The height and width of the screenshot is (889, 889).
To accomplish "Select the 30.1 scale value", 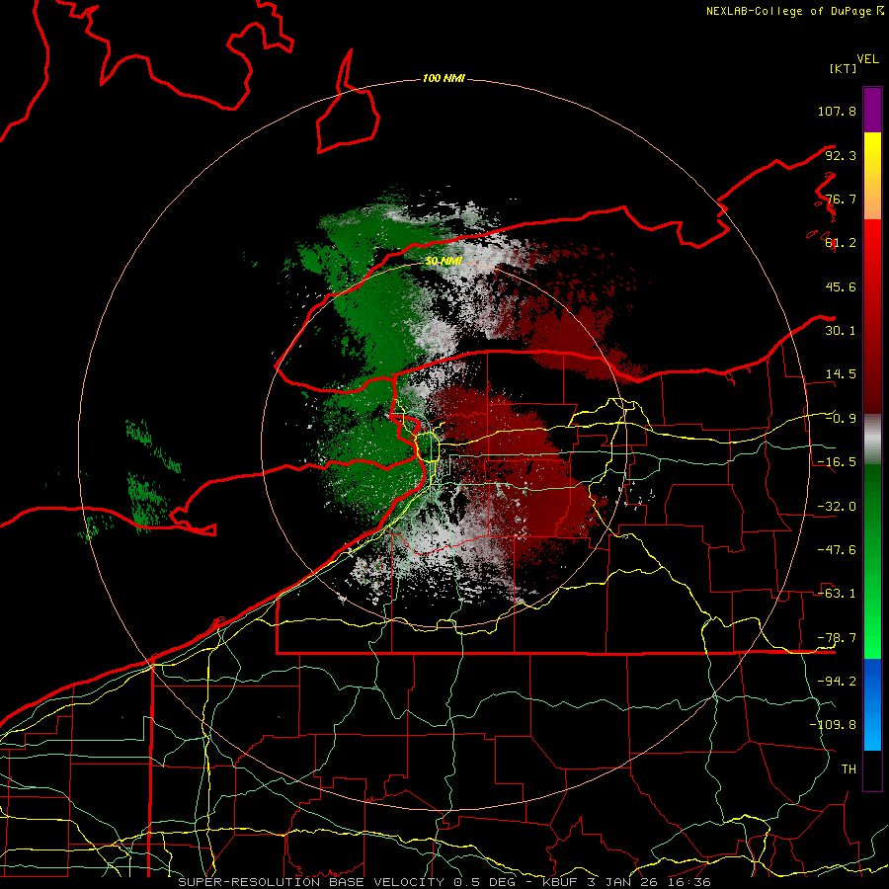I will coord(841,331).
